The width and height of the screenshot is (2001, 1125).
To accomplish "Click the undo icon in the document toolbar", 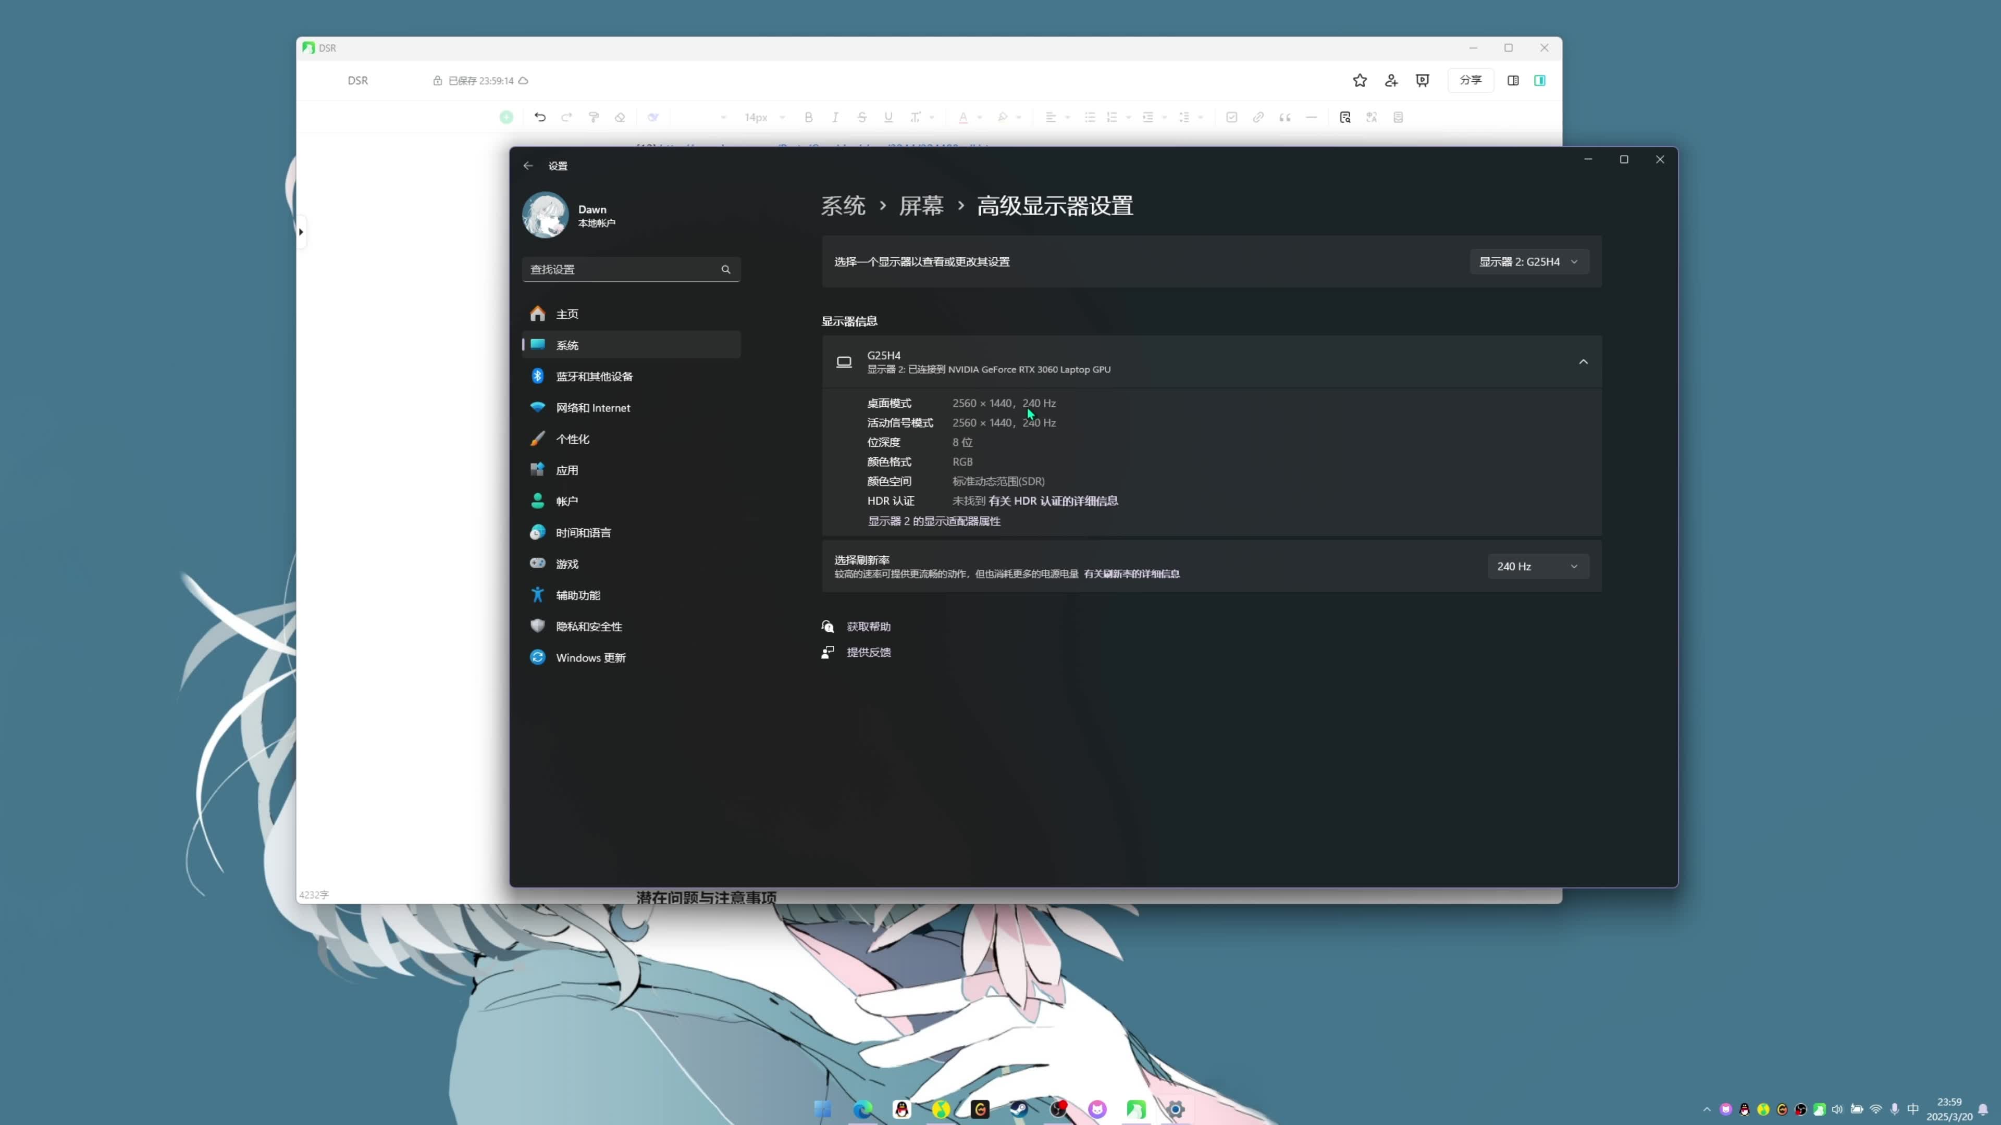I will click(540, 117).
